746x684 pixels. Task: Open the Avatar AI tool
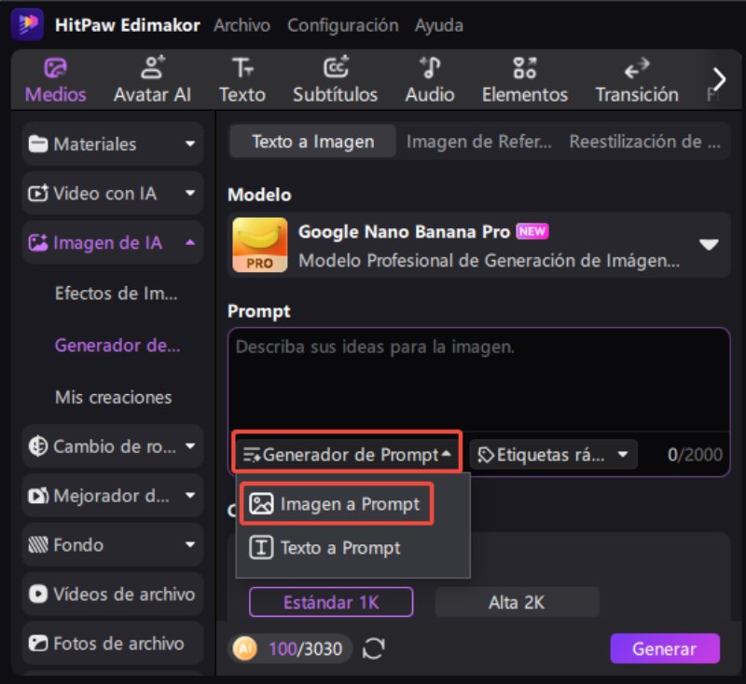pyautogui.click(x=152, y=78)
